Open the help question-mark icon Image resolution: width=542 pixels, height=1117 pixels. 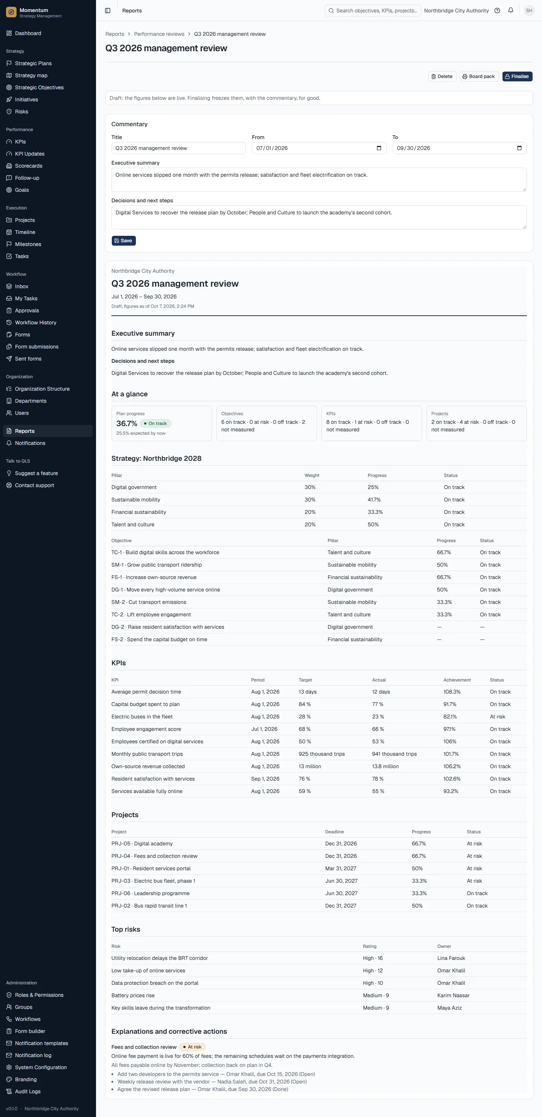pyautogui.click(x=497, y=11)
